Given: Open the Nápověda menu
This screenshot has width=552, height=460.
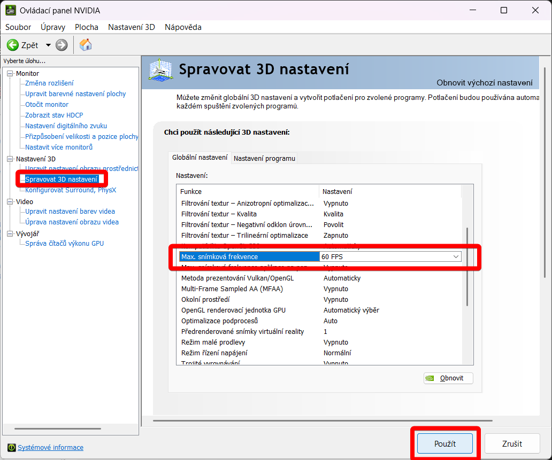Looking at the screenshot, I should coord(183,27).
